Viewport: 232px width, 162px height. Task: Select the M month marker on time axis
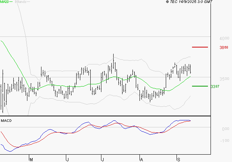pos(31,159)
